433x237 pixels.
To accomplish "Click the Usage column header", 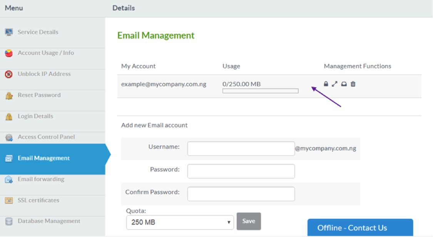I will coord(231,66).
